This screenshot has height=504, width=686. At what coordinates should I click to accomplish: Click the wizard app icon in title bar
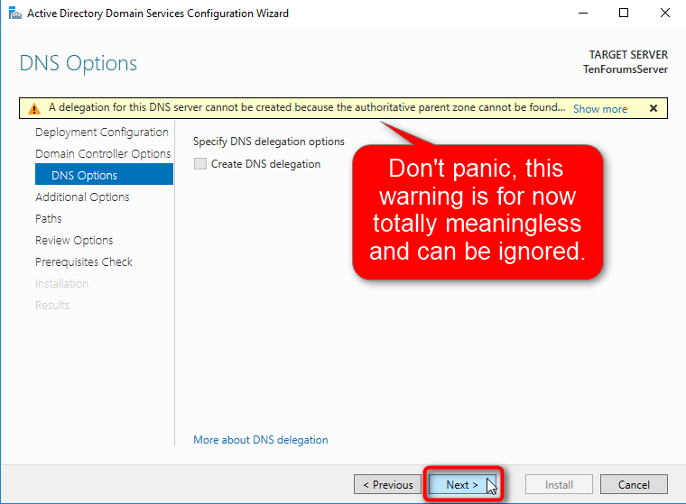pos(14,14)
